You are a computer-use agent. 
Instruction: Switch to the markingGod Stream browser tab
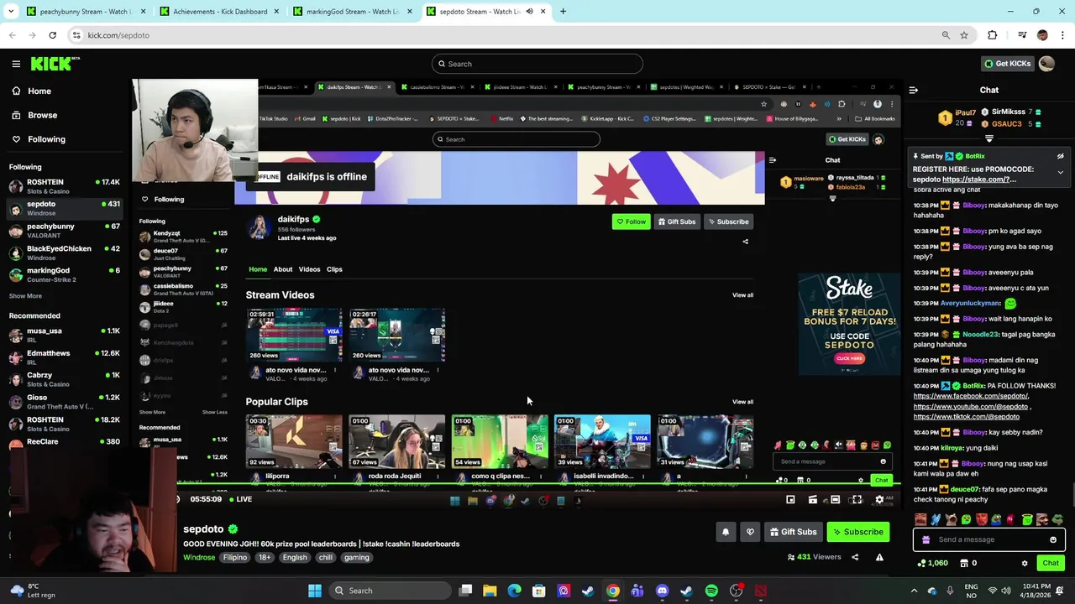click(352, 12)
